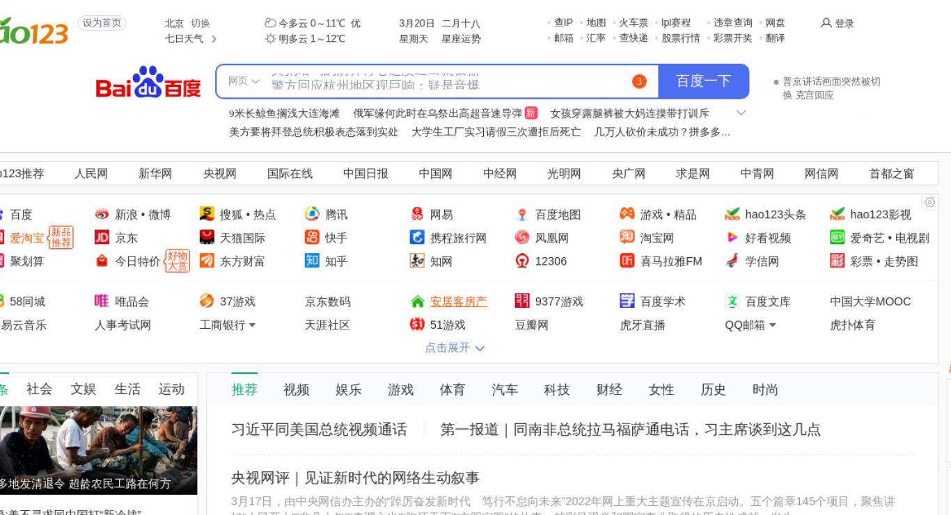Open the 安居客房产 link
Screen dimensions: 951x515
coord(458,302)
